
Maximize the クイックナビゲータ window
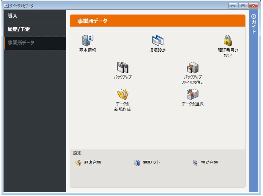point(243,6)
